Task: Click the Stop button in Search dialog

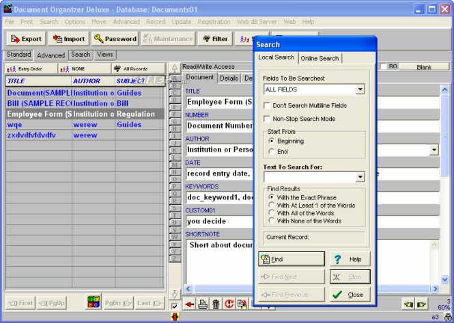Action: click(350, 277)
